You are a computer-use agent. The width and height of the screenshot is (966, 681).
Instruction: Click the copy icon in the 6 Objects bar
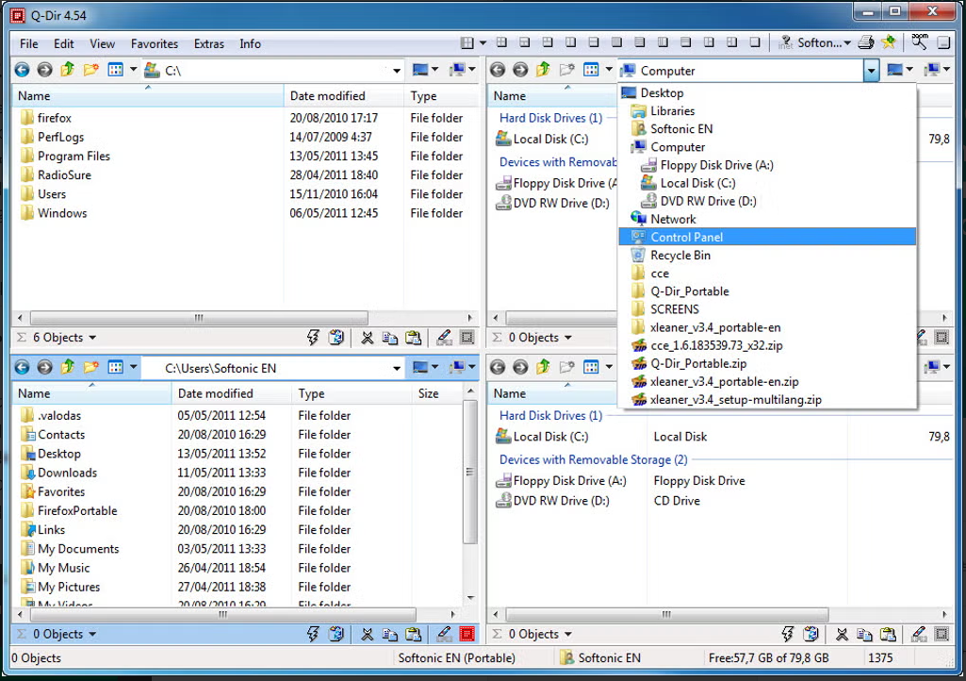click(x=389, y=338)
